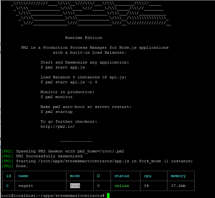This screenshot has height=198, width=215.
Task: Click 'PM2 Successfully daemonized' log line
Action: [x=42, y=156]
